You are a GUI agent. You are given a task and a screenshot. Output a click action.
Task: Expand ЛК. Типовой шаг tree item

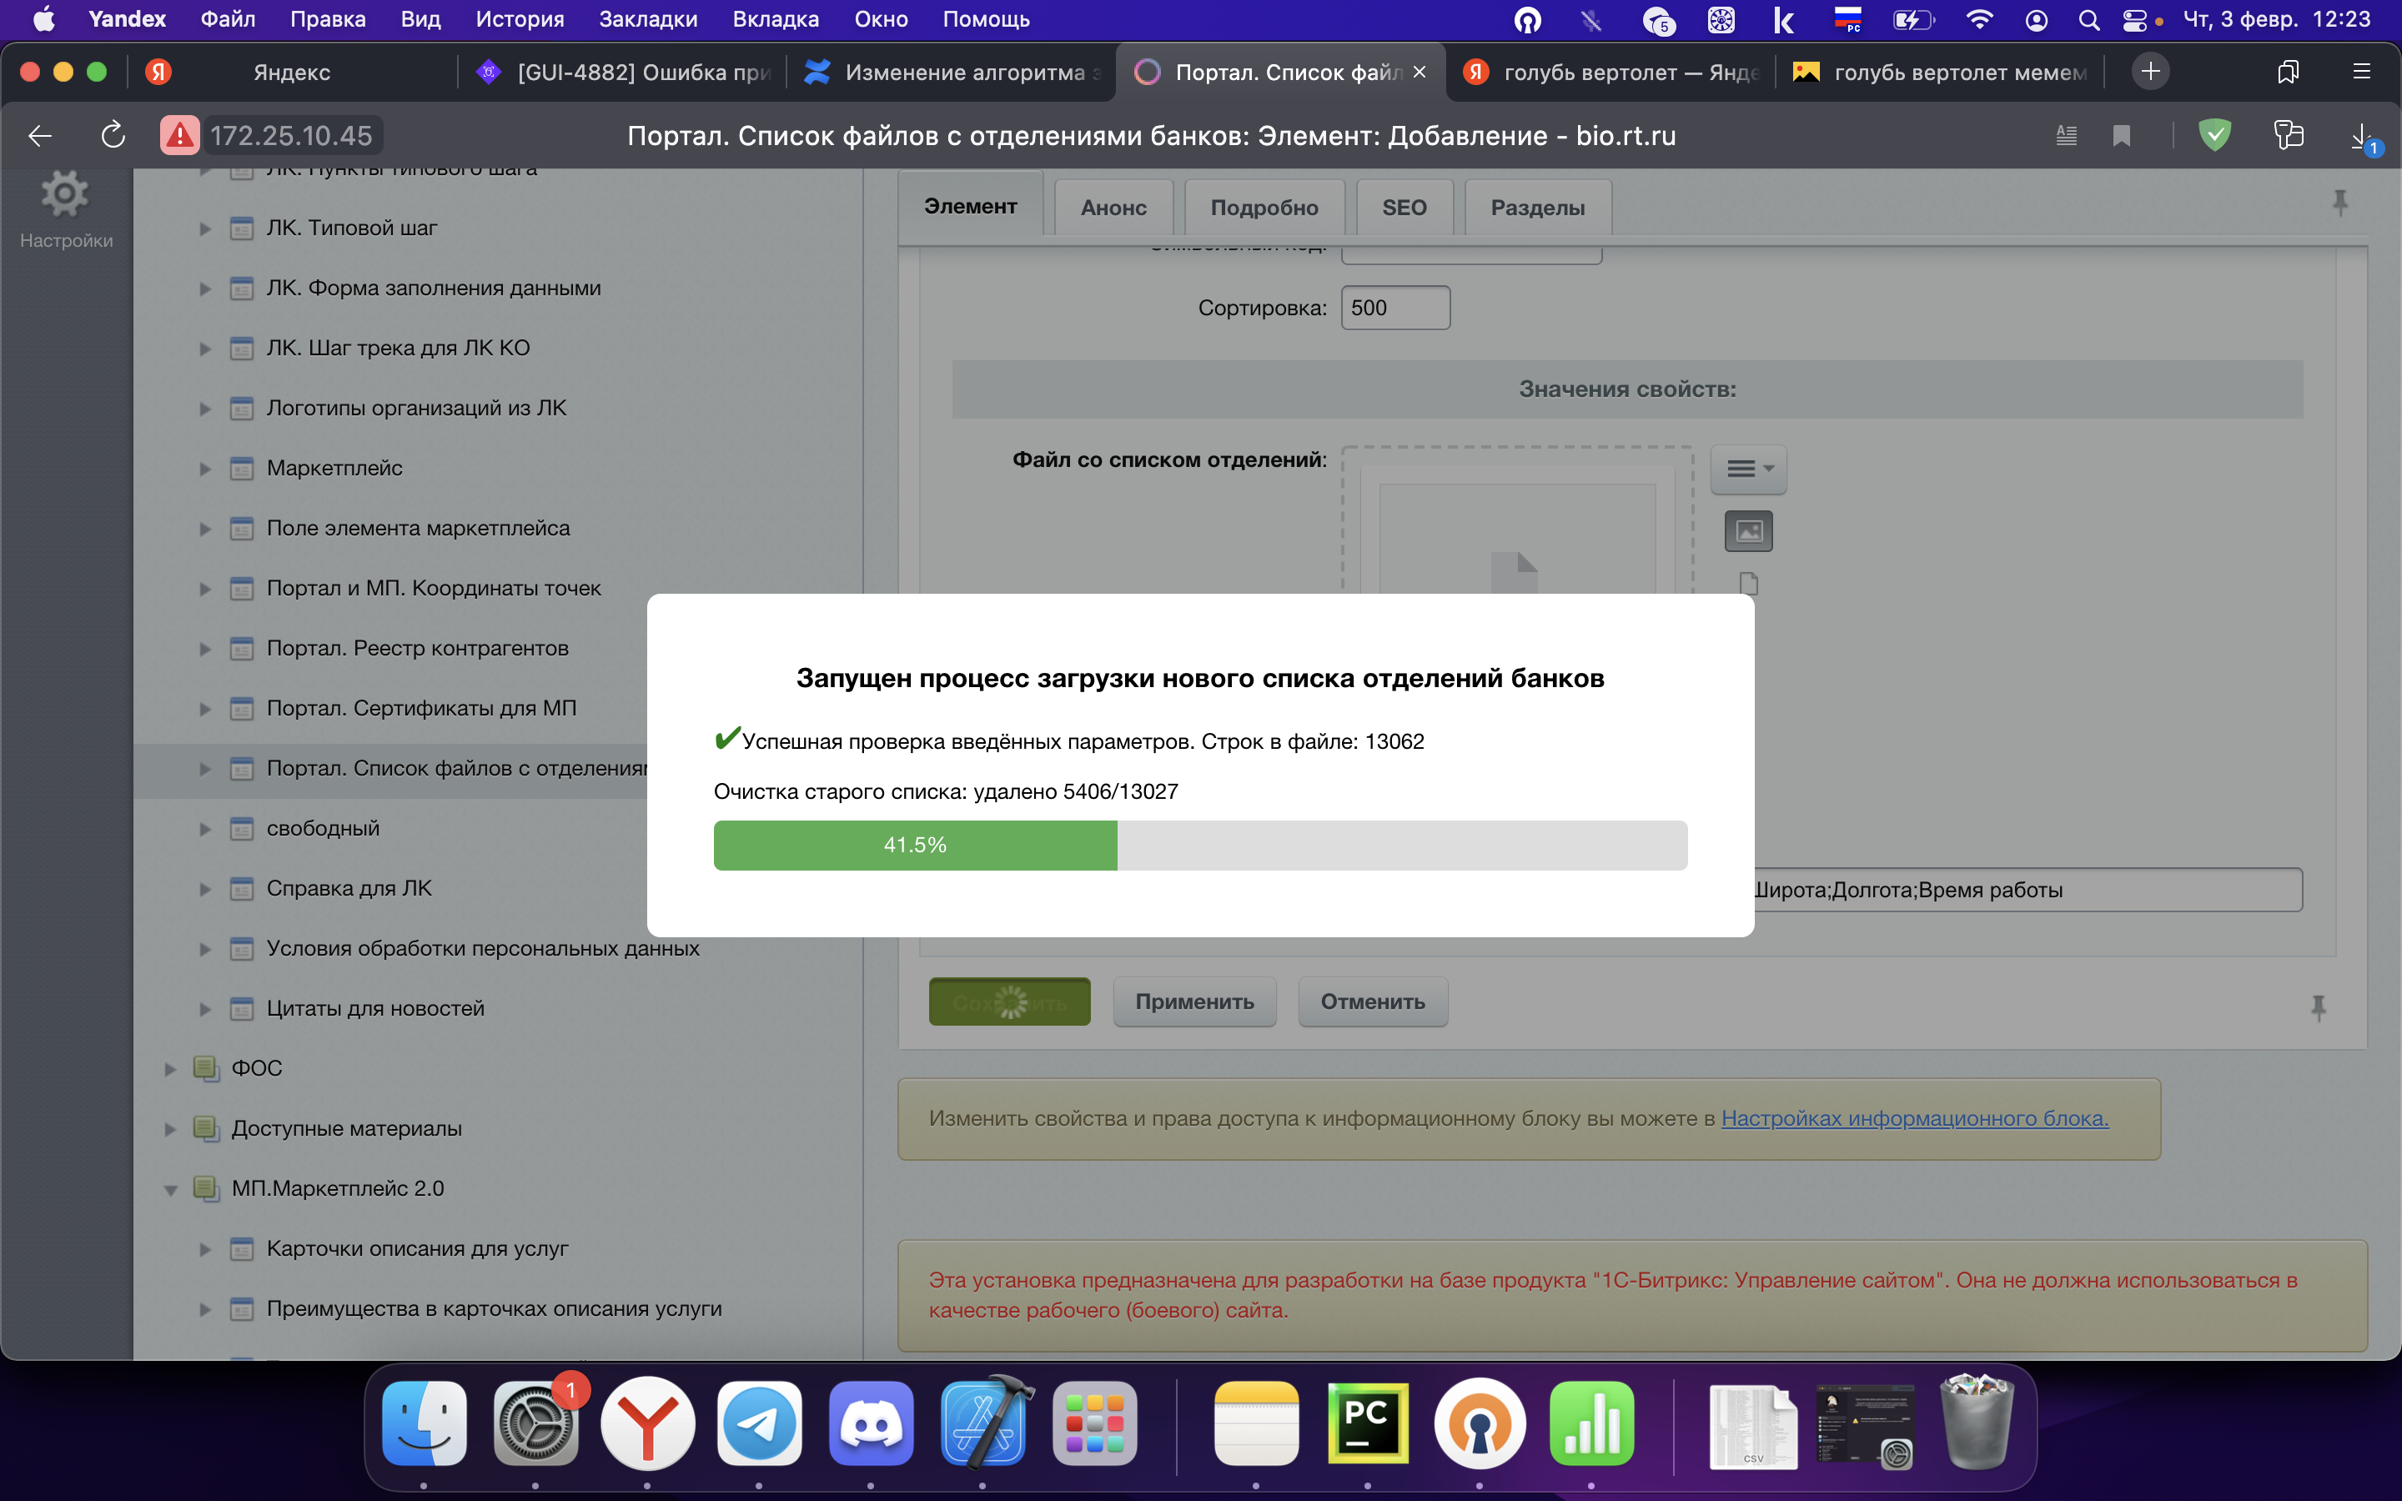point(204,228)
